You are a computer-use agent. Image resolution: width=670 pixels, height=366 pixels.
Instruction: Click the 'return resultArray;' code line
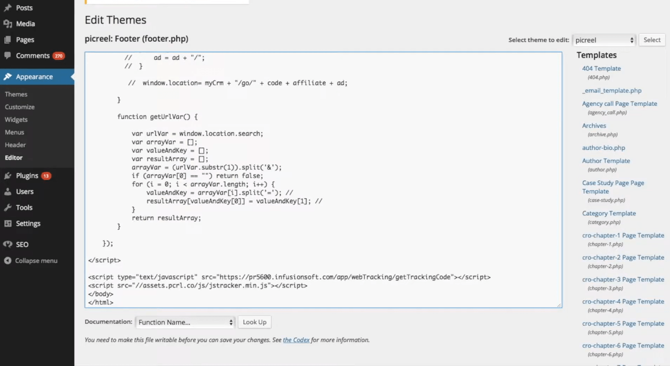click(x=166, y=218)
